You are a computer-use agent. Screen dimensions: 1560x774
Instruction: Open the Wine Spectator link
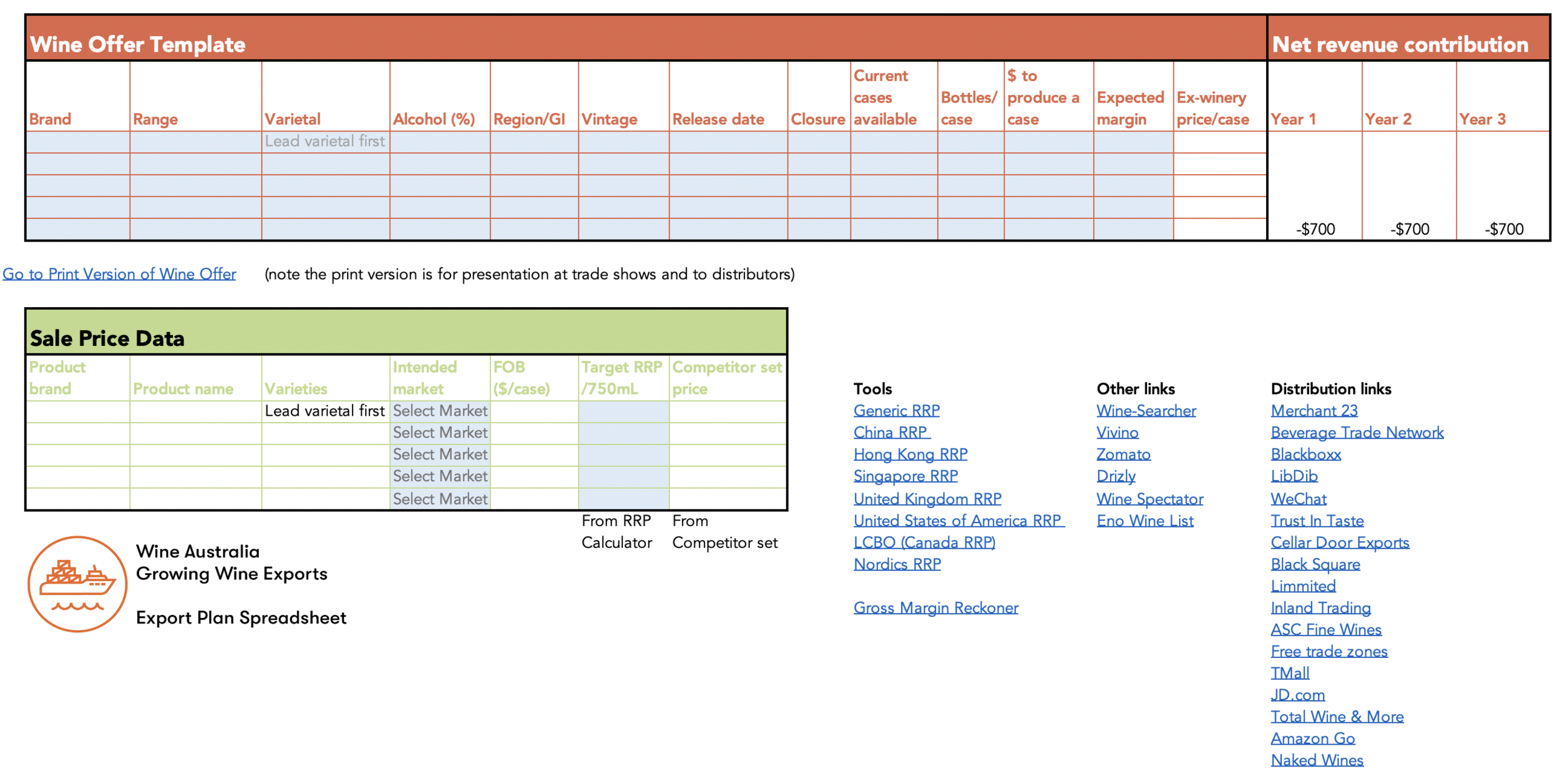(1149, 499)
